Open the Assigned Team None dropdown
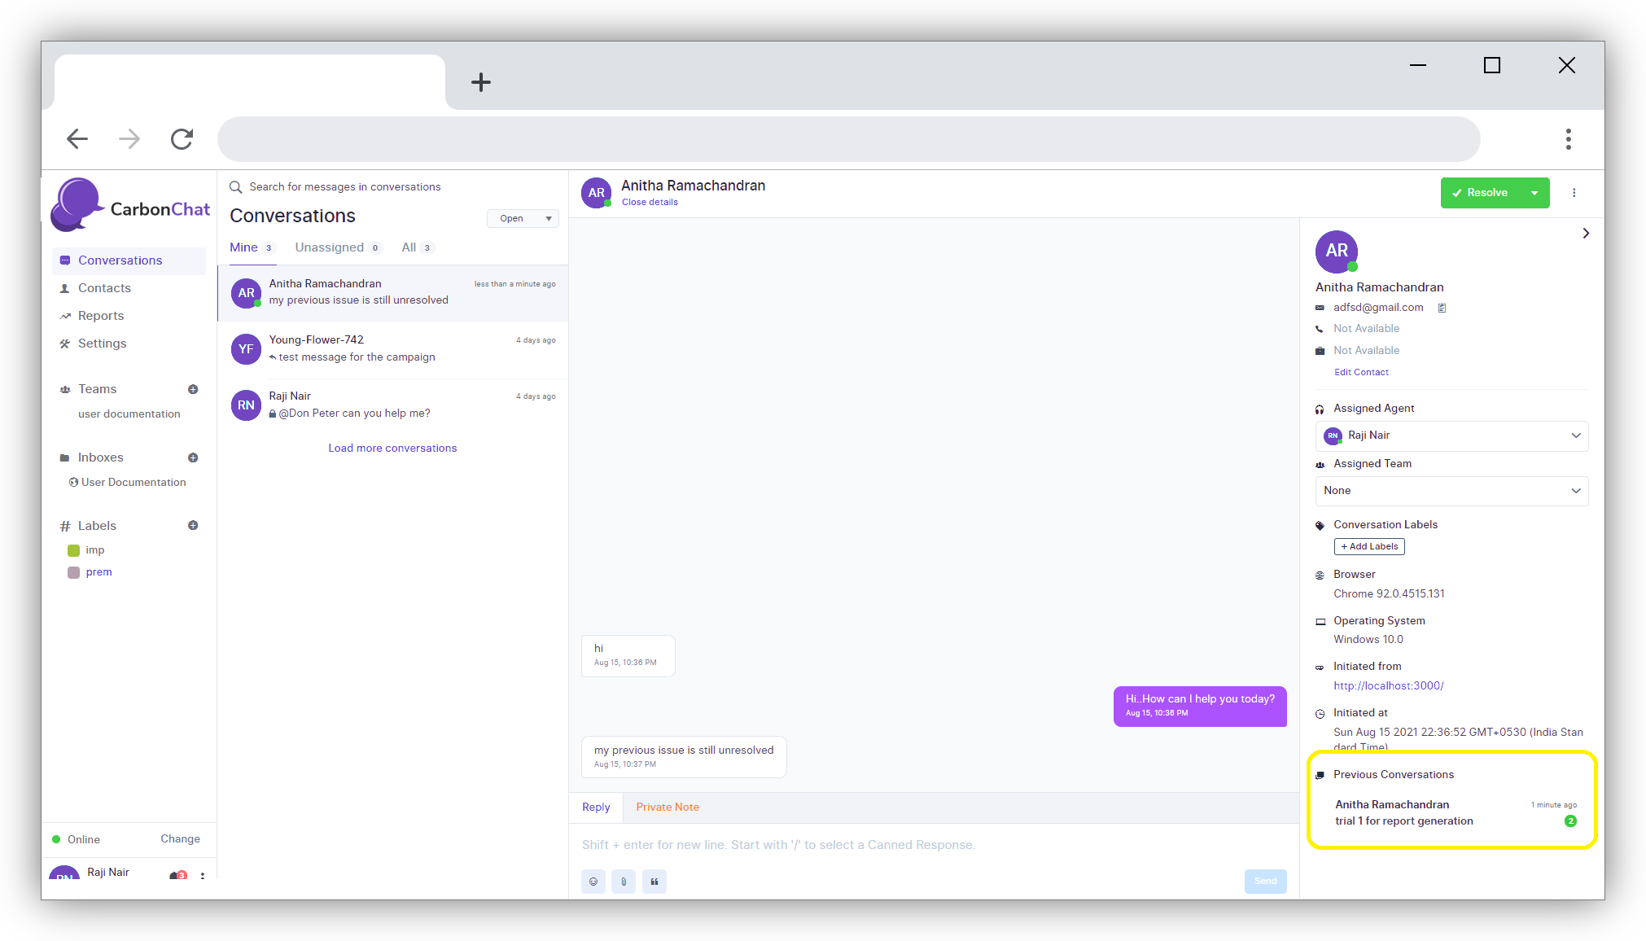This screenshot has width=1646, height=941. point(1451,490)
